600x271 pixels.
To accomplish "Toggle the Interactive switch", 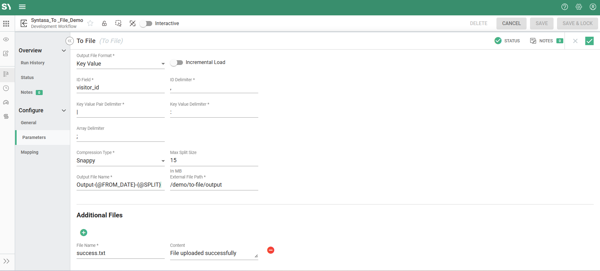I will coord(146,24).
